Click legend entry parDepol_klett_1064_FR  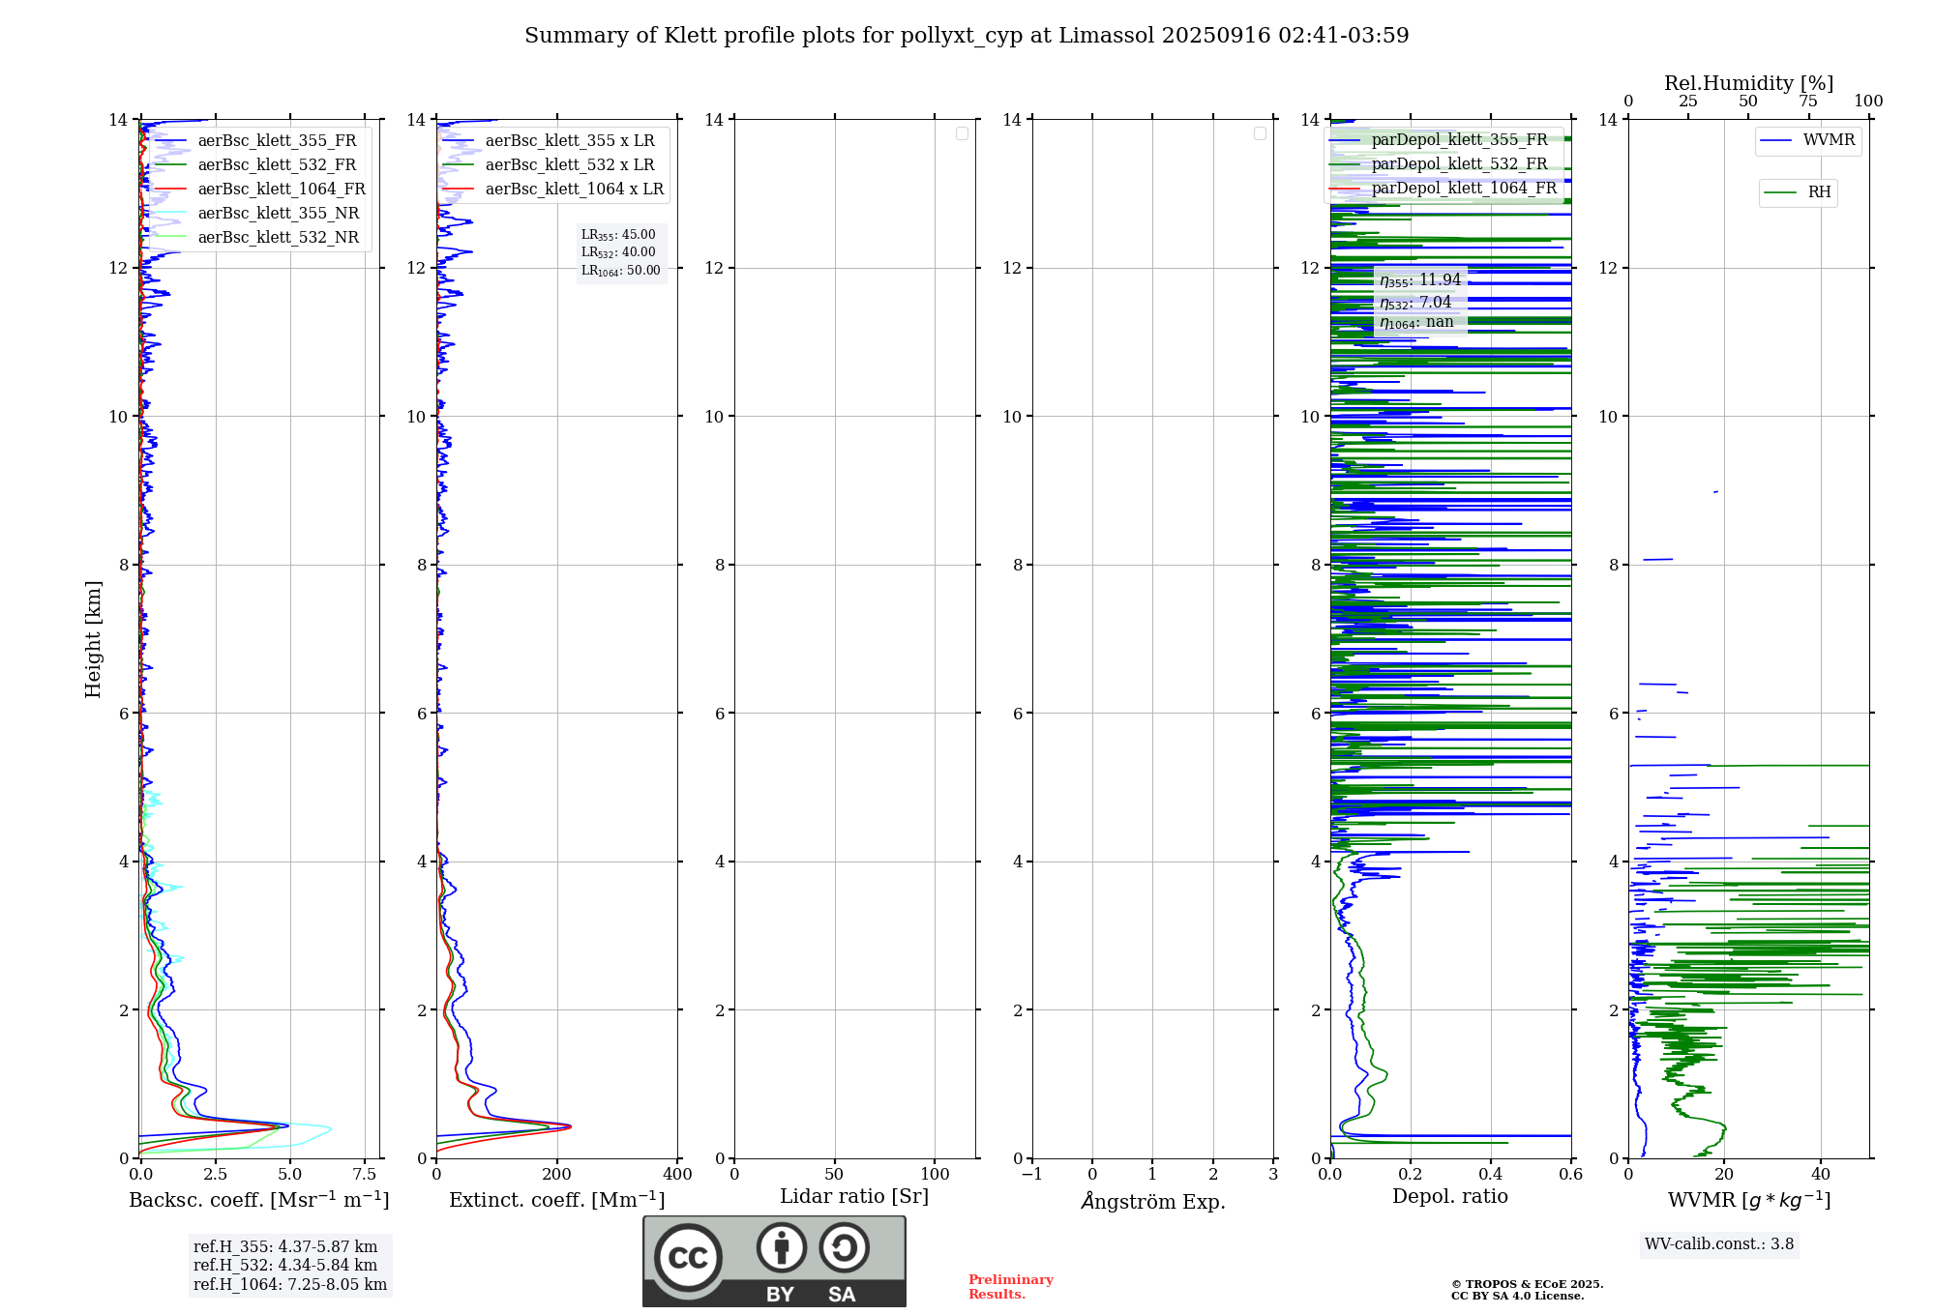tap(1444, 189)
